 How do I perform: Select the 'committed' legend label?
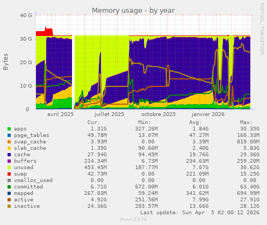[x=28, y=187]
